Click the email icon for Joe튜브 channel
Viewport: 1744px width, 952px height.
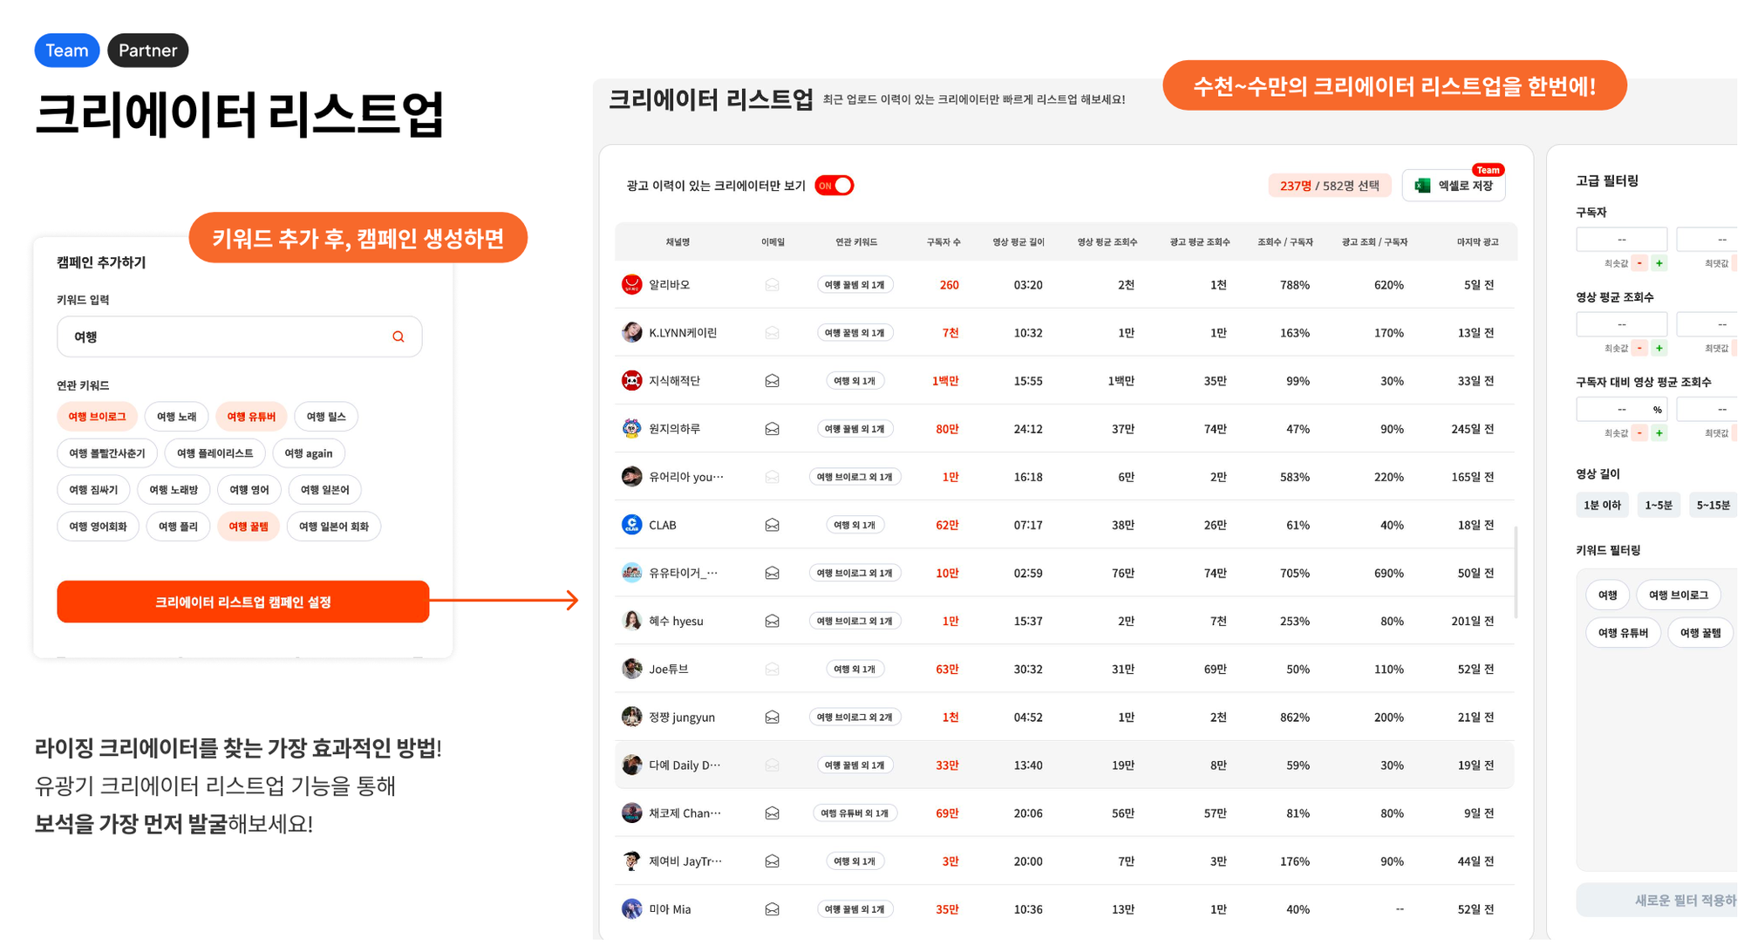click(x=772, y=668)
